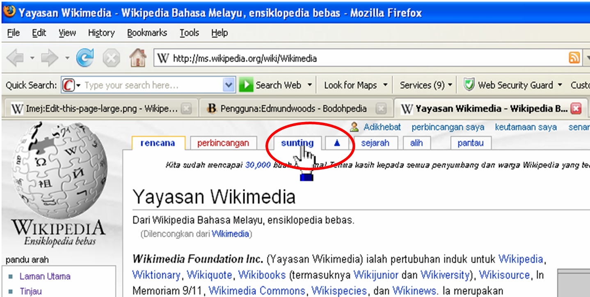This screenshot has width=590, height=297.
Task: Reload the page with the refresh icon
Action: pos(85,58)
